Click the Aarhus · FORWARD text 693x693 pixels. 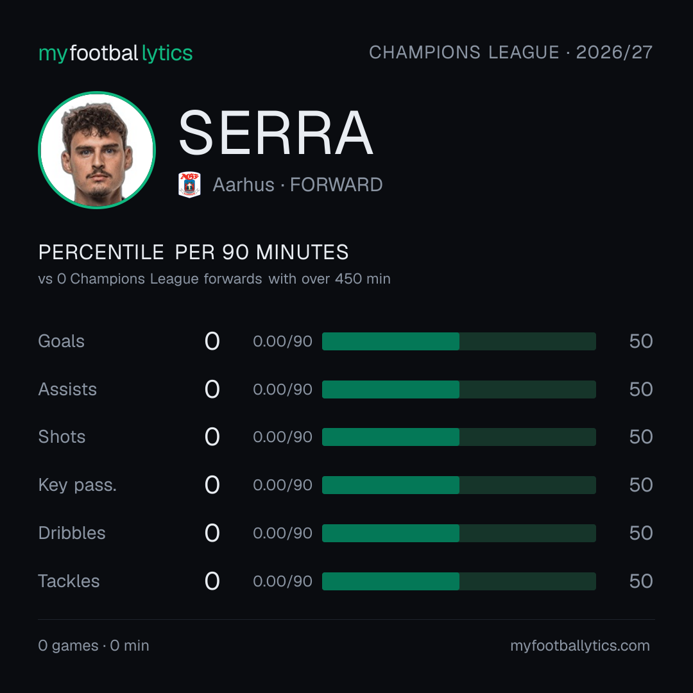298,185
